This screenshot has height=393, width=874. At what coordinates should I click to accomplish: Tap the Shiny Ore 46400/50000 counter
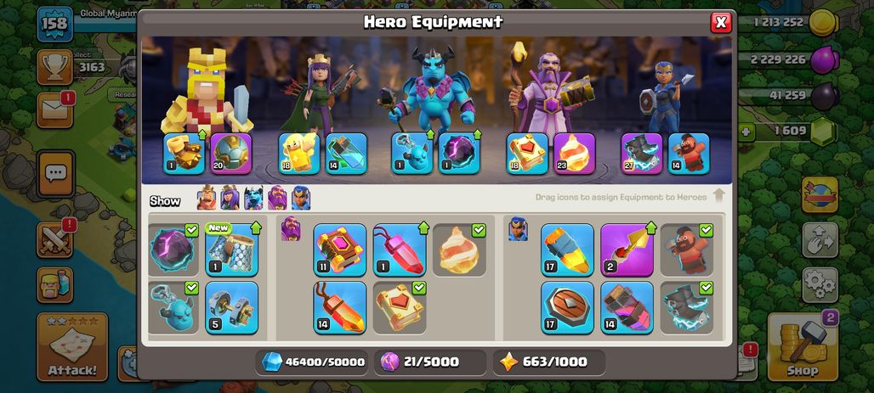pyautogui.click(x=312, y=362)
